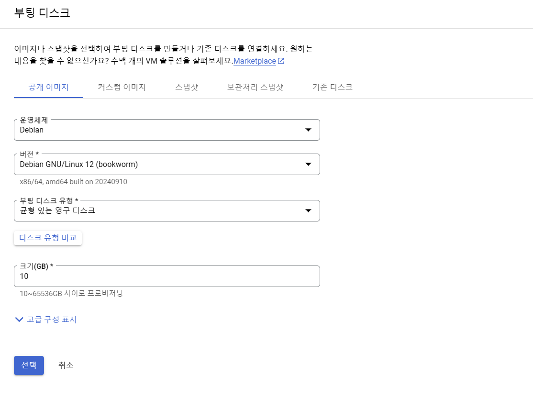Click the external link icon beside Marketplace
This screenshot has width=533, height=409.
click(x=281, y=61)
